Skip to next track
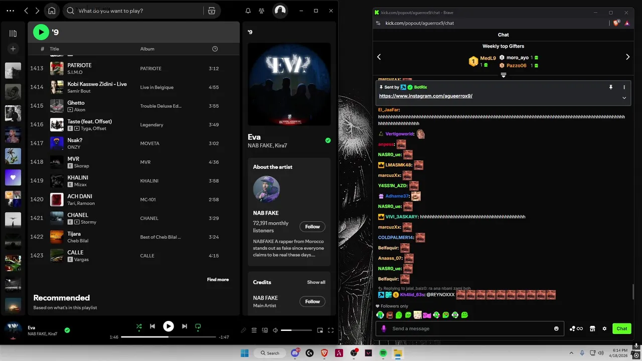 pyautogui.click(x=184, y=326)
